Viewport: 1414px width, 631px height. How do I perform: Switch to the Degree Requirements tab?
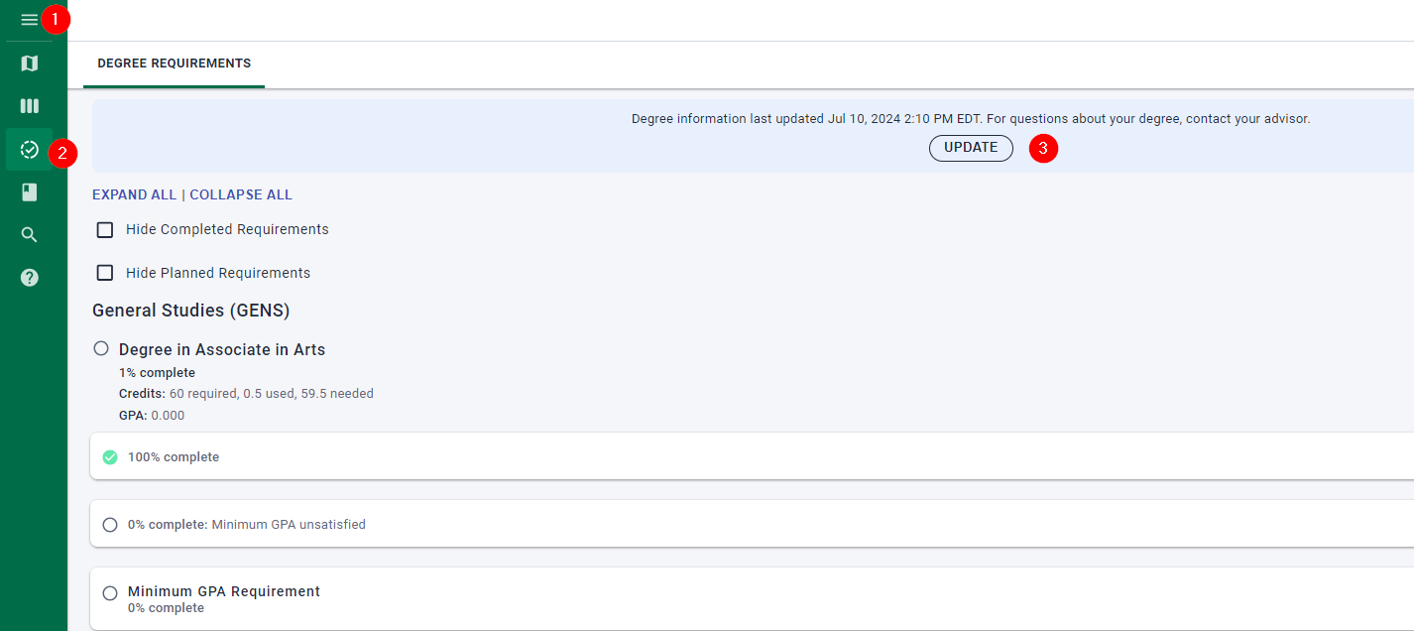coord(174,63)
